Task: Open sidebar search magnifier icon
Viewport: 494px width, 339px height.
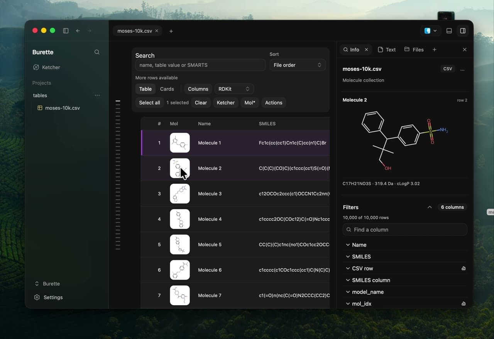Action: point(97,52)
